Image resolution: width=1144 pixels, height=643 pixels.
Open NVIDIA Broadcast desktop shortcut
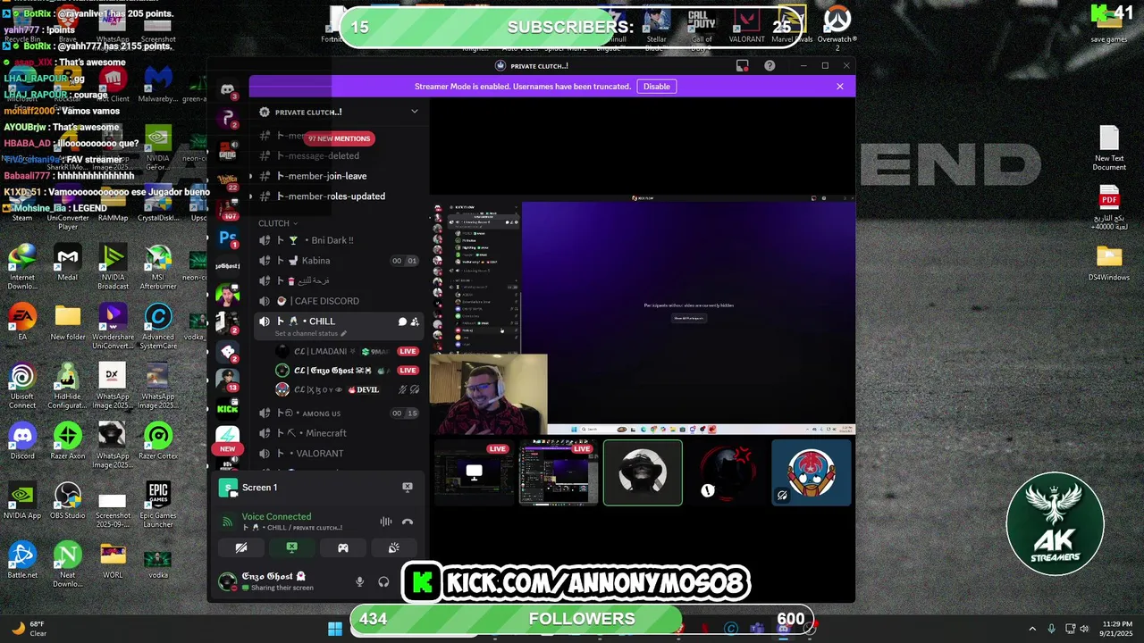(x=113, y=265)
